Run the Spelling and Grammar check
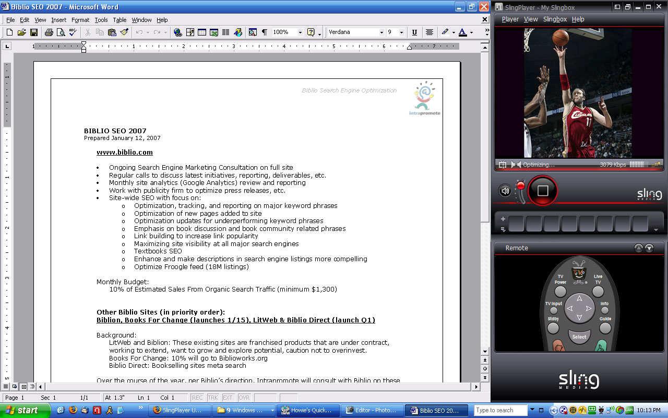Screen dimensions: 668x418 coord(73,32)
